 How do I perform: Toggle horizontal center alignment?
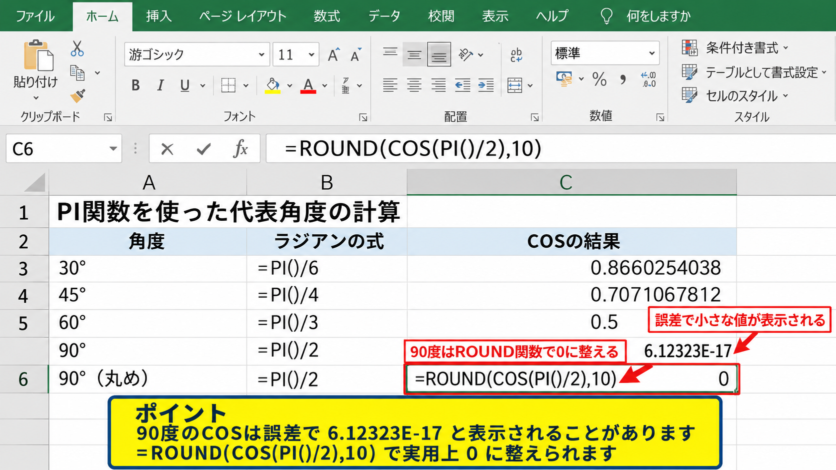coord(414,85)
